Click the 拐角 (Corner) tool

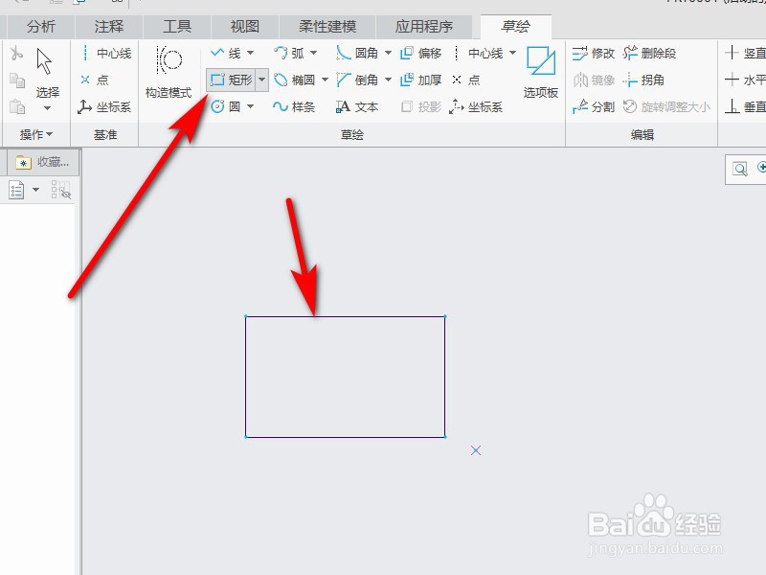[643, 80]
